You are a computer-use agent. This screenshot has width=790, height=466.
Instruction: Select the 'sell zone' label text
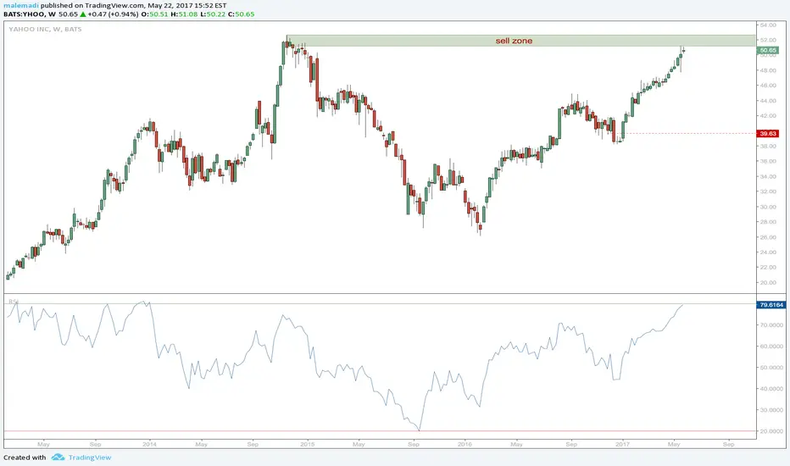(514, 41)
